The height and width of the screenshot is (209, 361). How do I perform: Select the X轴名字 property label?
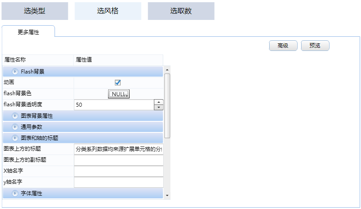(13, 170)
